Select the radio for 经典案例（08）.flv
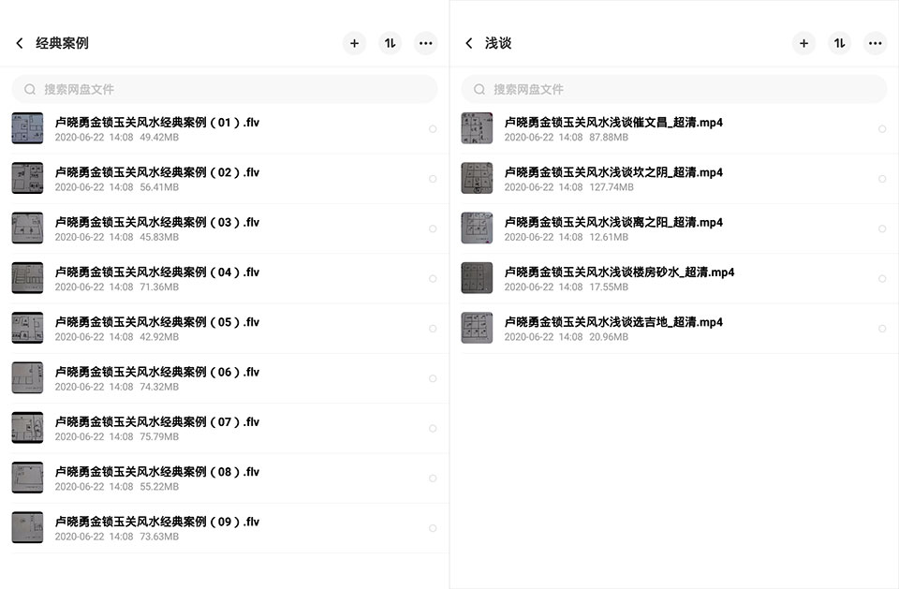 [433, 479]
